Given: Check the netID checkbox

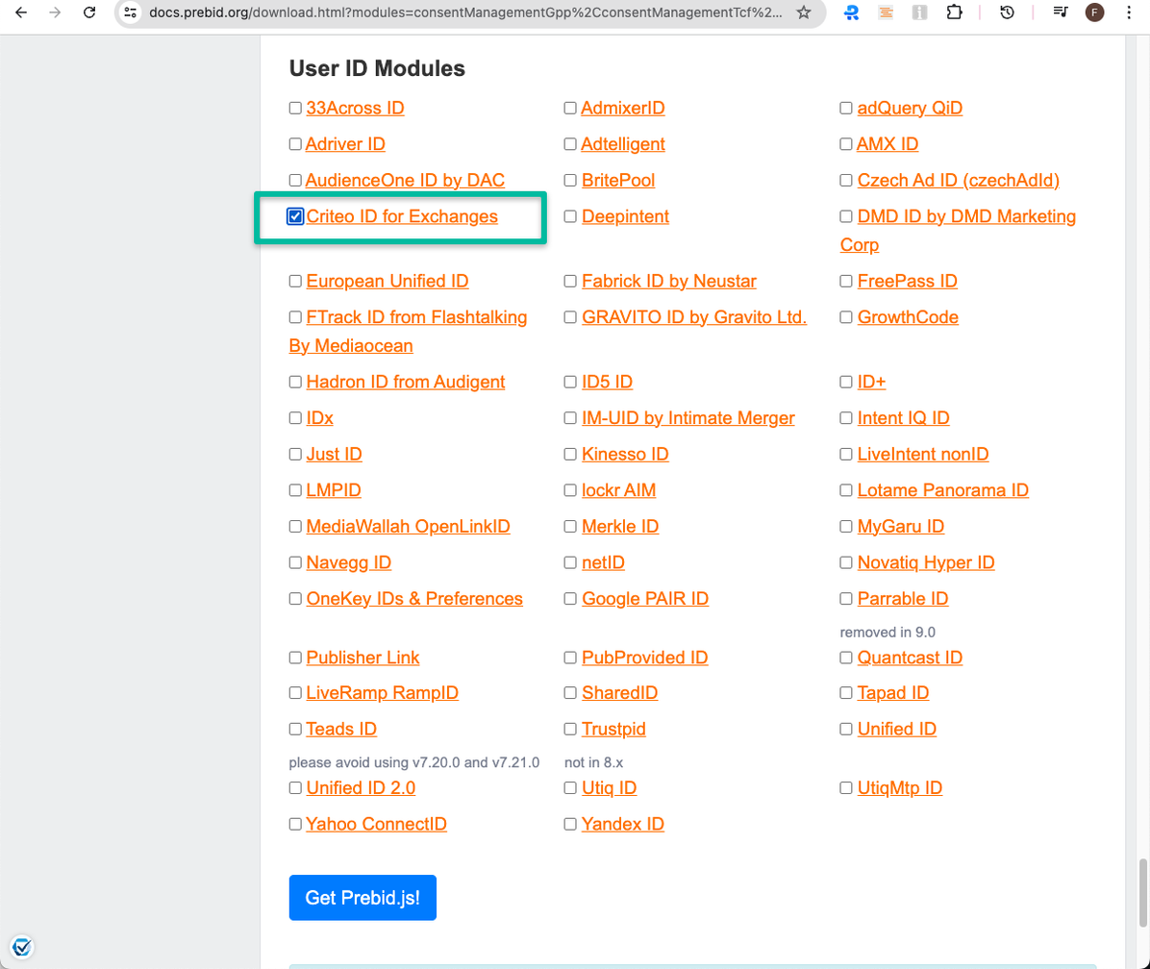Looking at the screenshot, I should coord(570,563).
